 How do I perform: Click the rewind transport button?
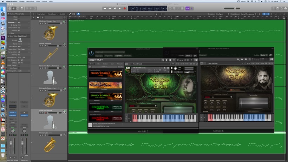[105, 8]
